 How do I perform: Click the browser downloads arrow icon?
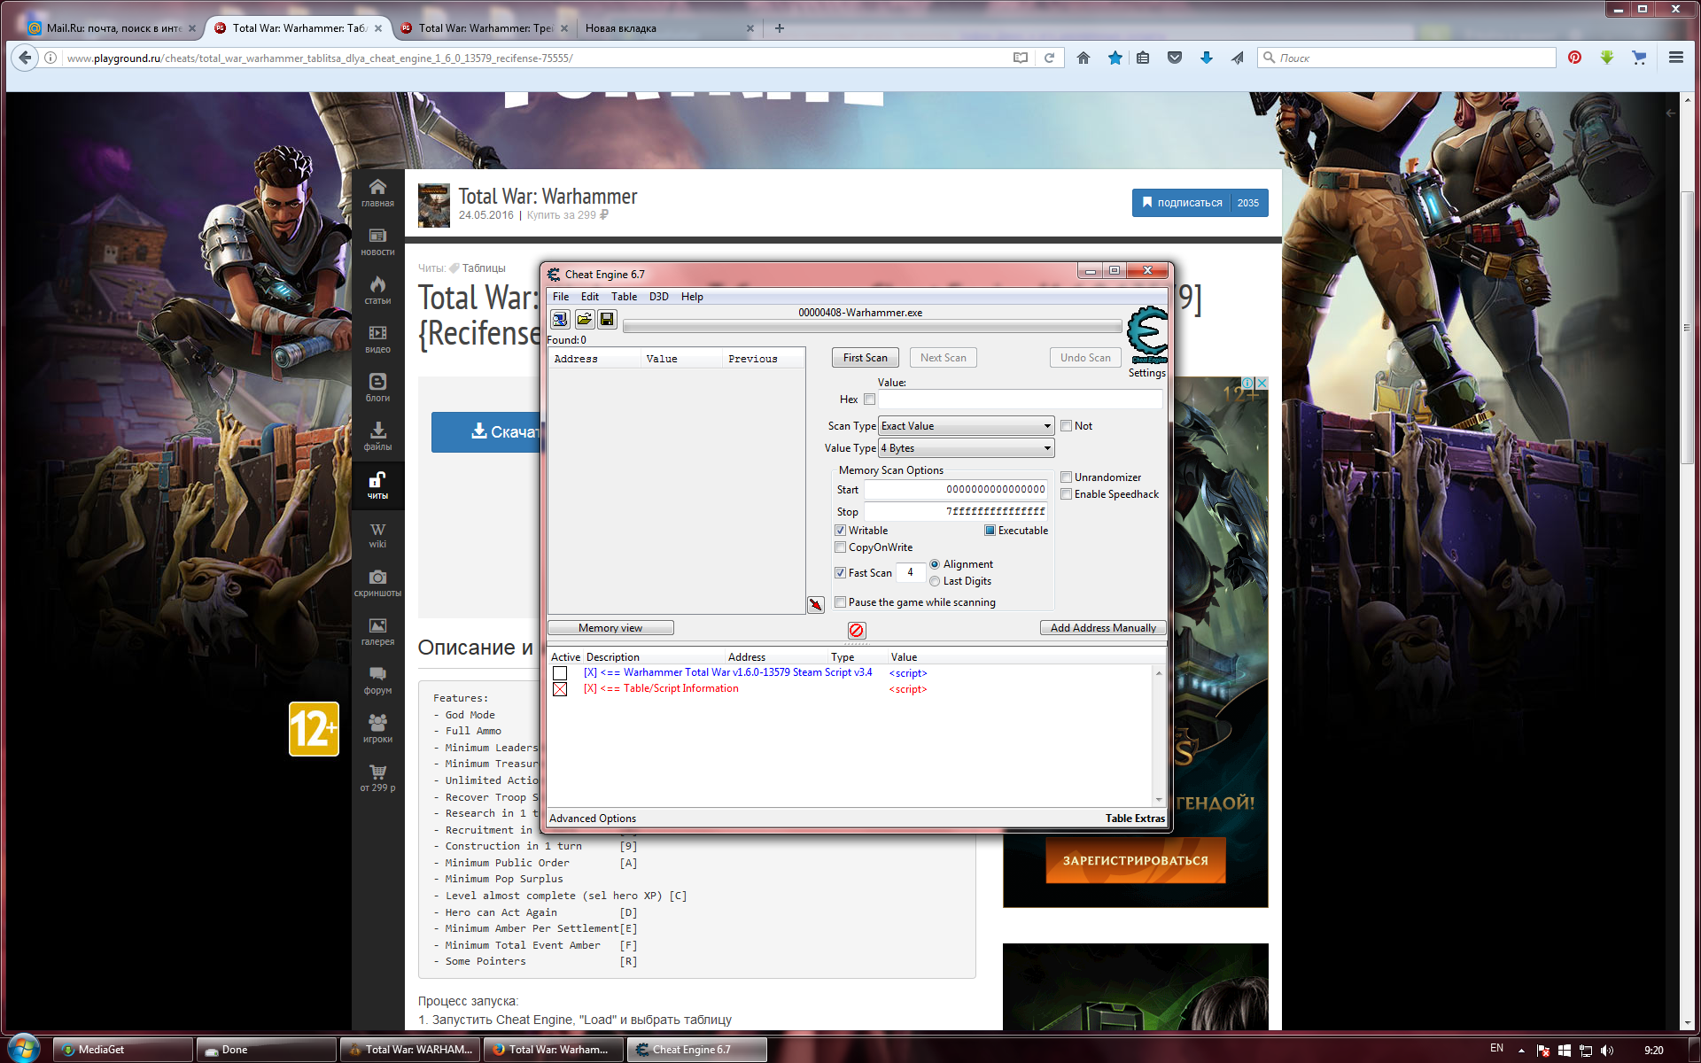tap(1206, 58)
